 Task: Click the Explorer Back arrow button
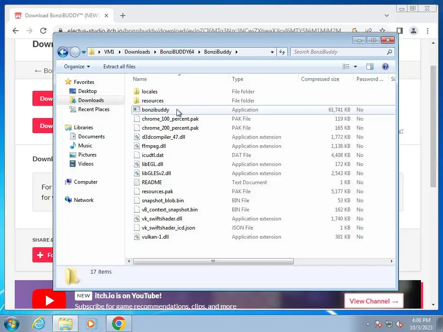63,52
